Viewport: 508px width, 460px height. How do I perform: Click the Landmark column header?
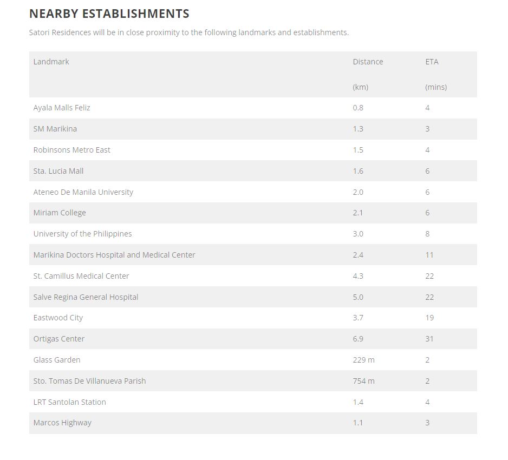[x=51, y=62]
